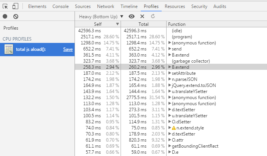Select the (garbage collector) row
The image size is (267, 156).
[x=171, y=61]
